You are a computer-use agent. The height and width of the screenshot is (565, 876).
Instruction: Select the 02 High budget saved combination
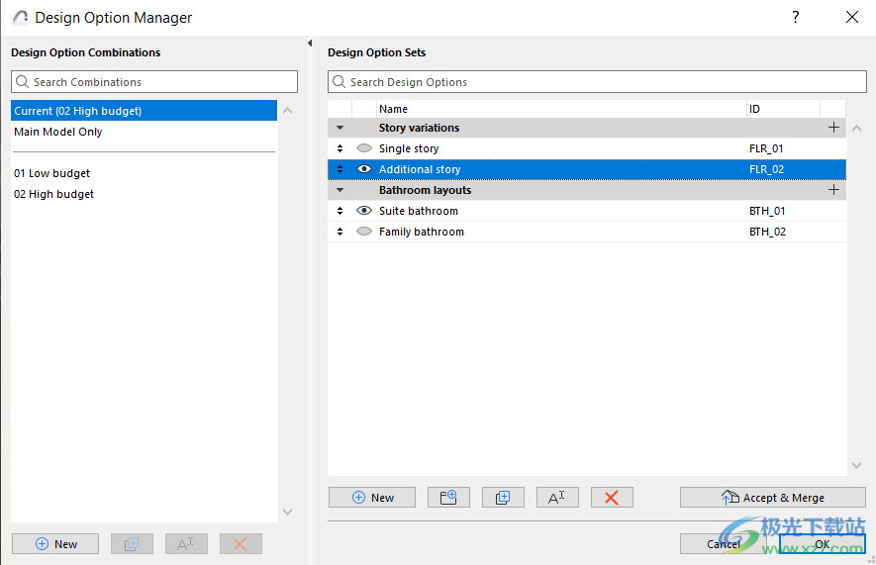click(x=145, y=194)
